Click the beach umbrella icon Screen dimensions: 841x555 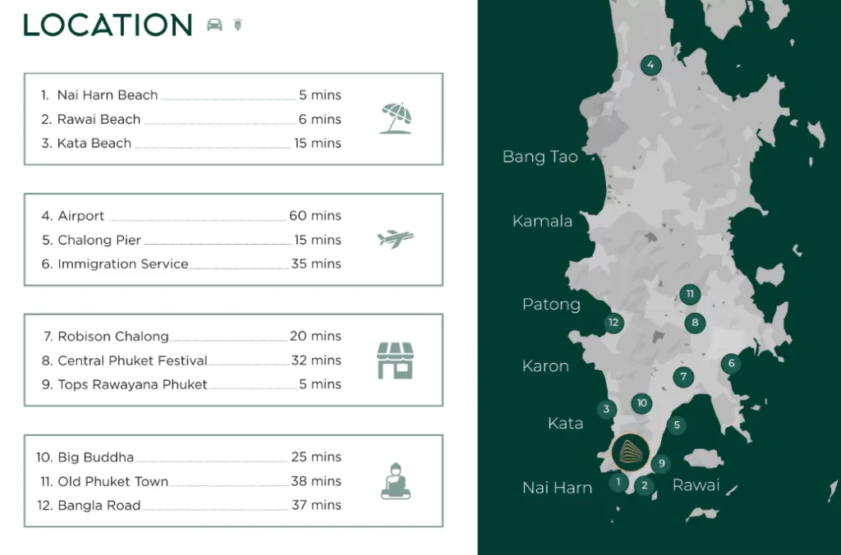[395, 119]
